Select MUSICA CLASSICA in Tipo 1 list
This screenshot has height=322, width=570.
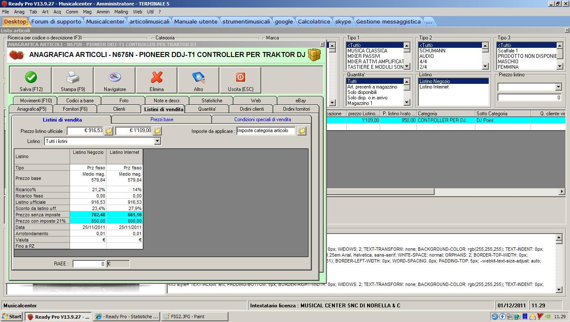tap(367, 51)
